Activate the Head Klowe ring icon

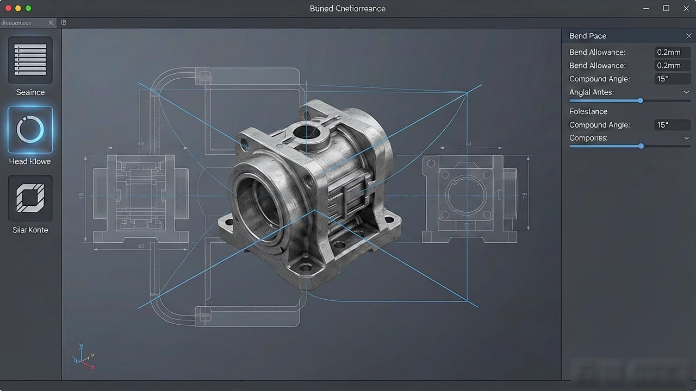[30, 130]
